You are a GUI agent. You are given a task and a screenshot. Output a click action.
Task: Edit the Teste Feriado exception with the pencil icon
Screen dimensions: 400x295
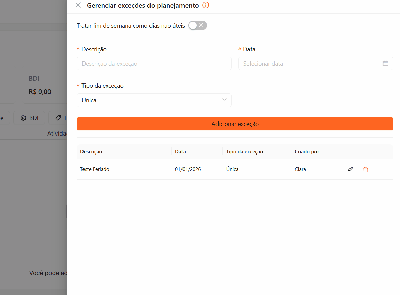tap(351, 169)
